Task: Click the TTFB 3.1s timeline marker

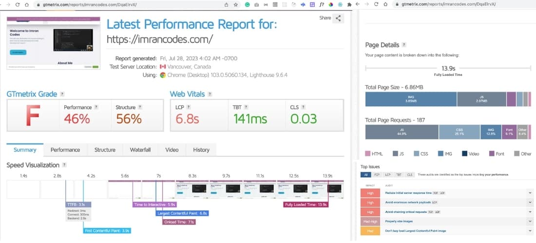Action: tap(78, 205)
